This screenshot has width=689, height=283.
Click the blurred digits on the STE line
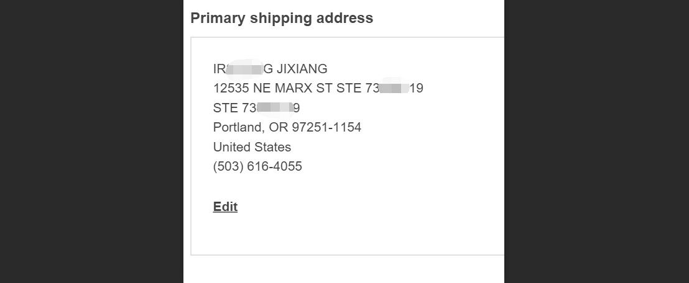point(275,107)
